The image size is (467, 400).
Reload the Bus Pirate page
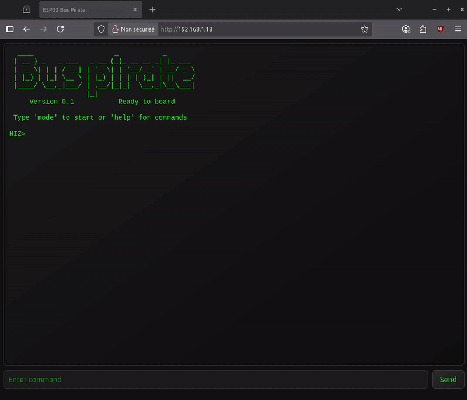(60, 29)
